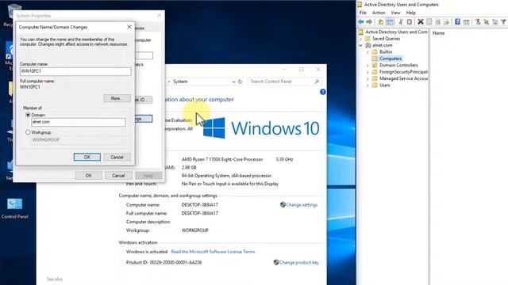Click the Export List toolbar icon
The height and width of the screenshot is (285, 508).
(446, 21)
